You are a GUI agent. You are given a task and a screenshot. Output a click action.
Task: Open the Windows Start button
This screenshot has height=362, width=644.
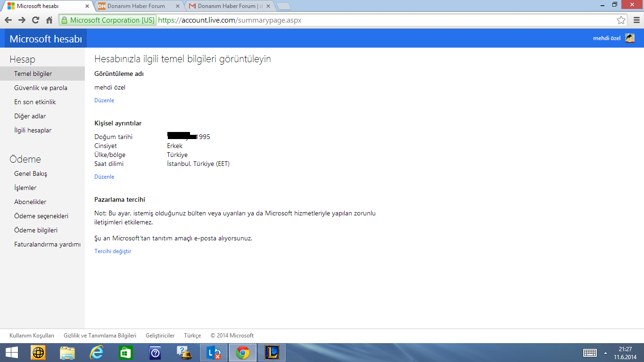[x=11, y=353]
